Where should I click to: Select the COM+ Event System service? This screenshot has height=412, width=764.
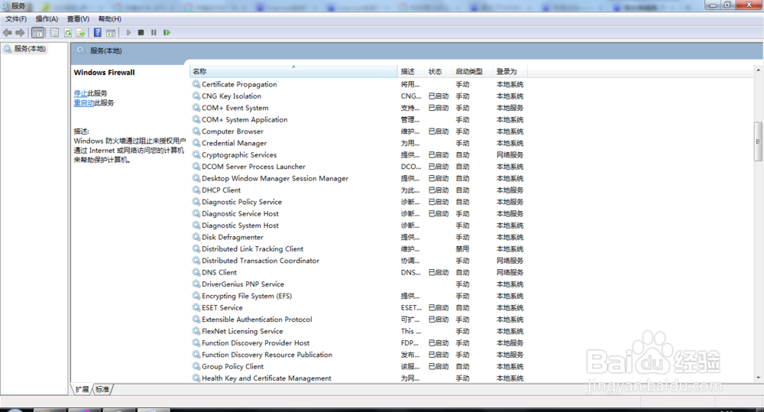point(235,108)
